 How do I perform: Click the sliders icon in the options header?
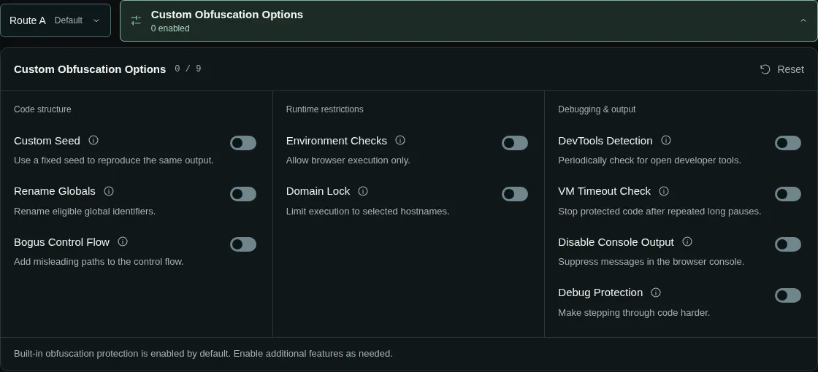[136, 21]
